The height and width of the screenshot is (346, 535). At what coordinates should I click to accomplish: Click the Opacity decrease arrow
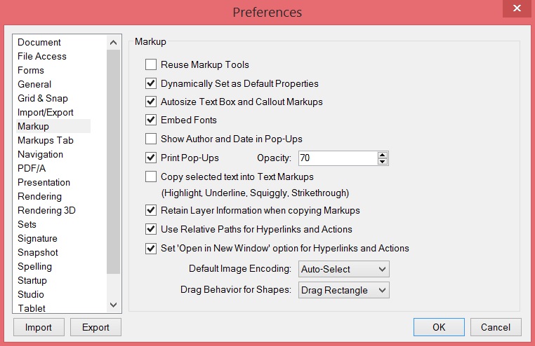pyautogui.click(x=383, y=162)
